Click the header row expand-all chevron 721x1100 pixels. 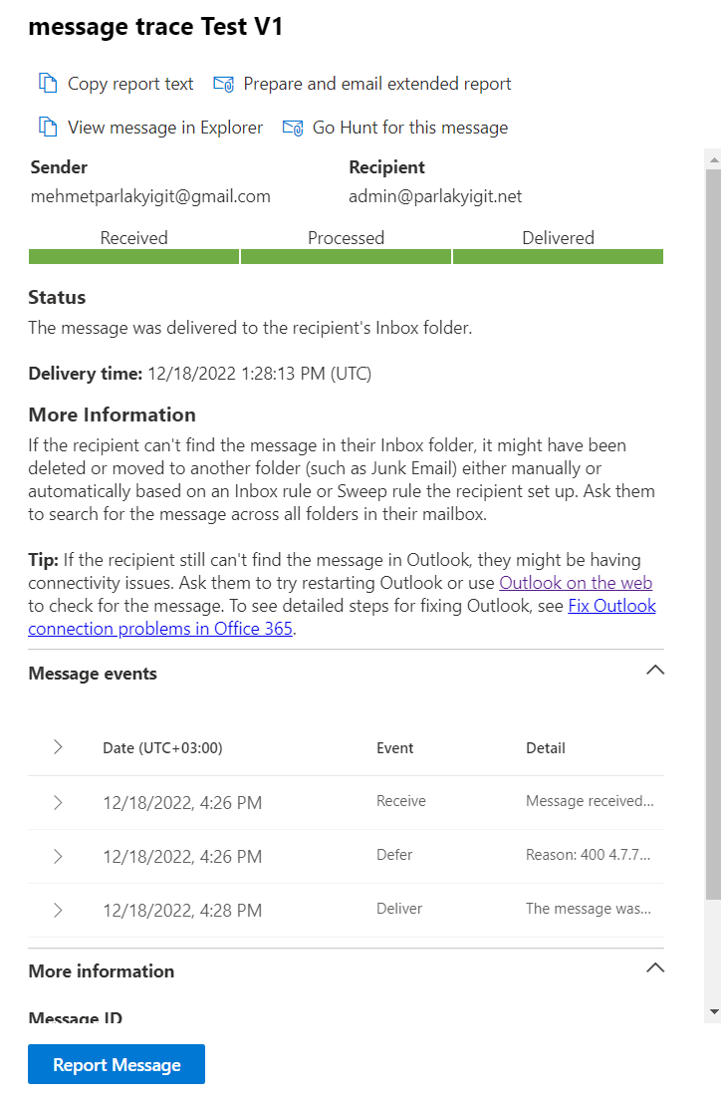[58, 747]
